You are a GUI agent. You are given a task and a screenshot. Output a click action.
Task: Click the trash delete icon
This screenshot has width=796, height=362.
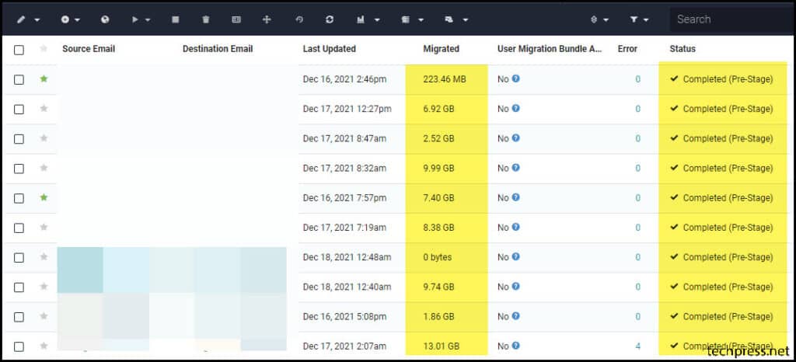click(x=205, y=19)
